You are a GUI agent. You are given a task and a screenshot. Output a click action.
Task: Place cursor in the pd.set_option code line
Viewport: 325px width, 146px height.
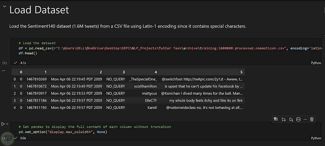pyautogui.click(x=63, y=132)
